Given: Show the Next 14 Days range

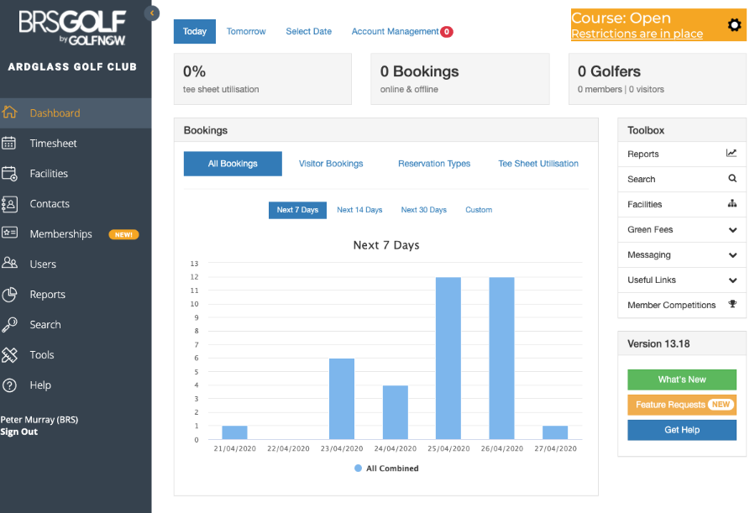Looking at the screenshot, I should coord(359,210).
